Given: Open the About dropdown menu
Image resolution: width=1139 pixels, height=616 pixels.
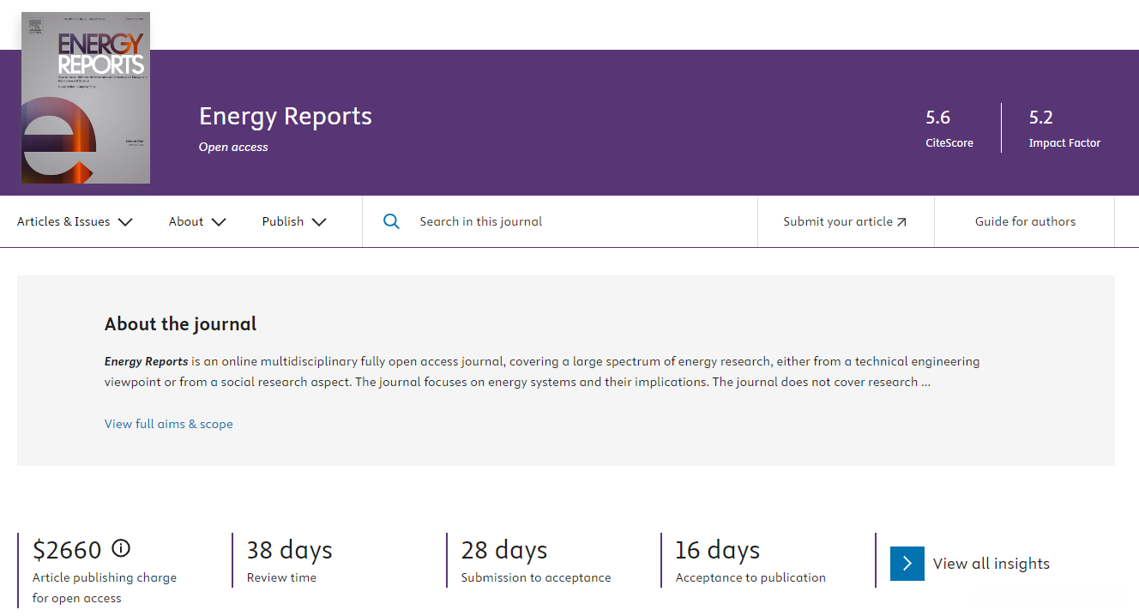Looking at the screenshot, I should [197, 221].
